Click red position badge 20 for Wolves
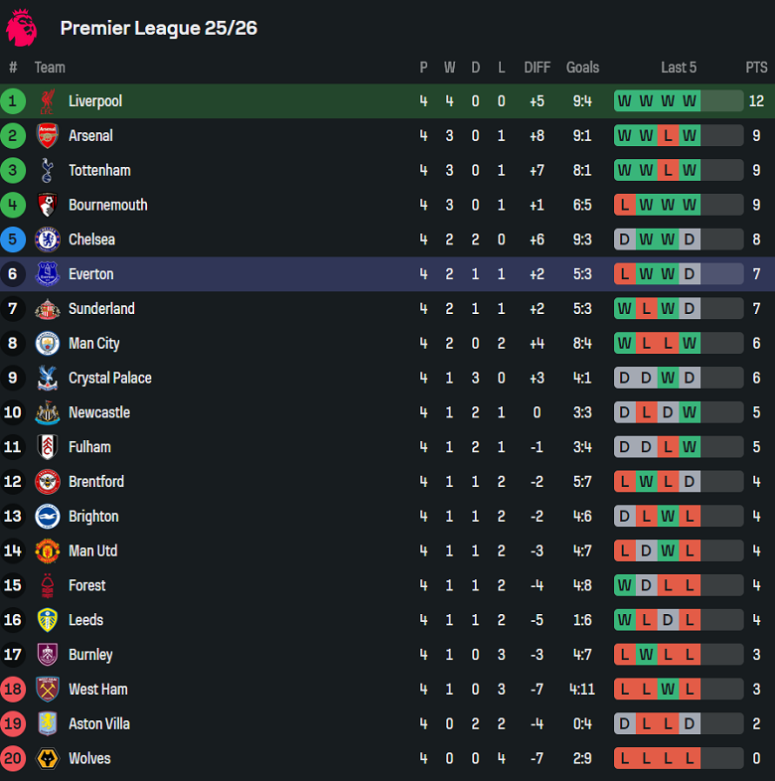This screenshot has width=775, height=781. [13, 759]
